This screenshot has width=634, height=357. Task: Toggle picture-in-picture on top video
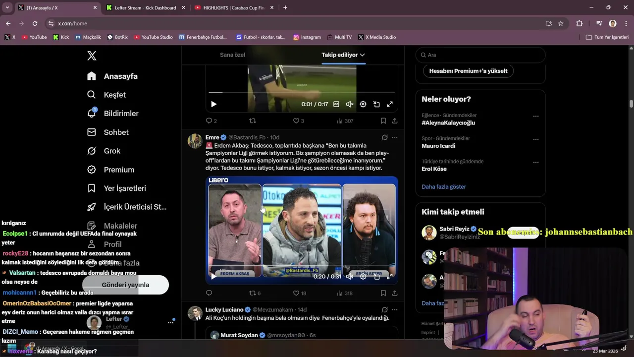[376, 104]
